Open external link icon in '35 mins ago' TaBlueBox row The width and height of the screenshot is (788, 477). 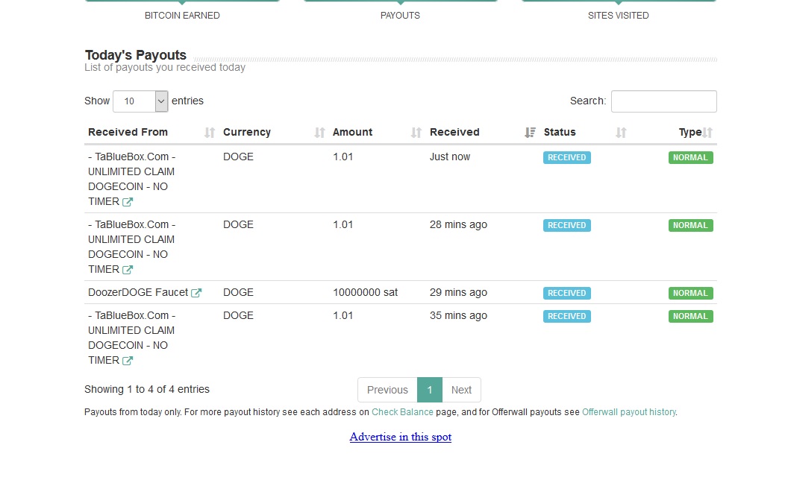click(x=128, y=361)
